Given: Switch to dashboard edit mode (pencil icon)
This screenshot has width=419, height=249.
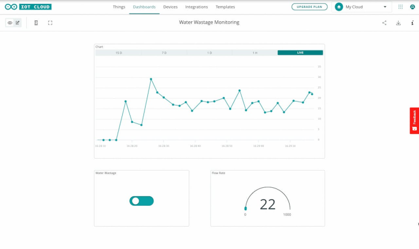Looking at the screenshot, I should [x=17, y=23].
